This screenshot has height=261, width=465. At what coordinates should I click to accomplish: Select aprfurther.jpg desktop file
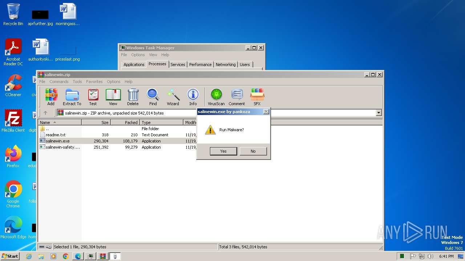[x=40, y=17]
